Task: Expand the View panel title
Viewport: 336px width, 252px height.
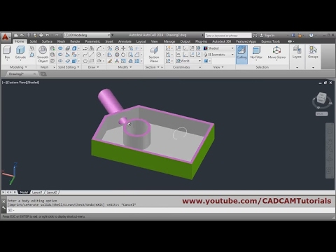Action: [218, 67]
